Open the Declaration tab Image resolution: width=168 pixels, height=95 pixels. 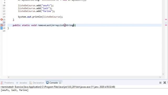click(x=37, y=83)
